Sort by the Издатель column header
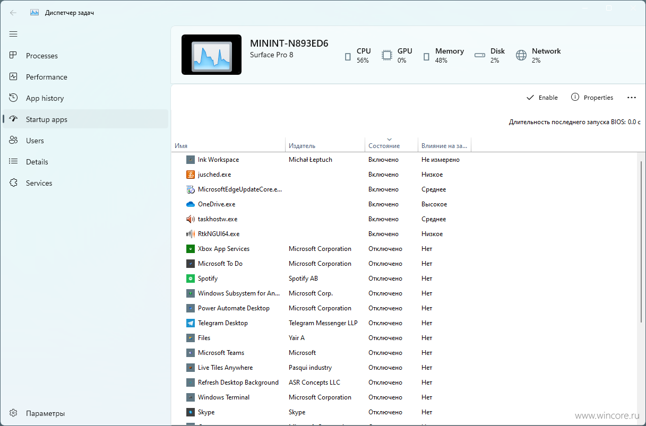646x426 pixels. pos(325,146)
